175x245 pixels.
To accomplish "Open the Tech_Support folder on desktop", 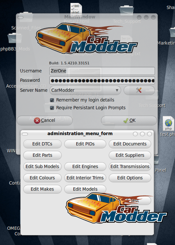I will (x=126, y=11).
